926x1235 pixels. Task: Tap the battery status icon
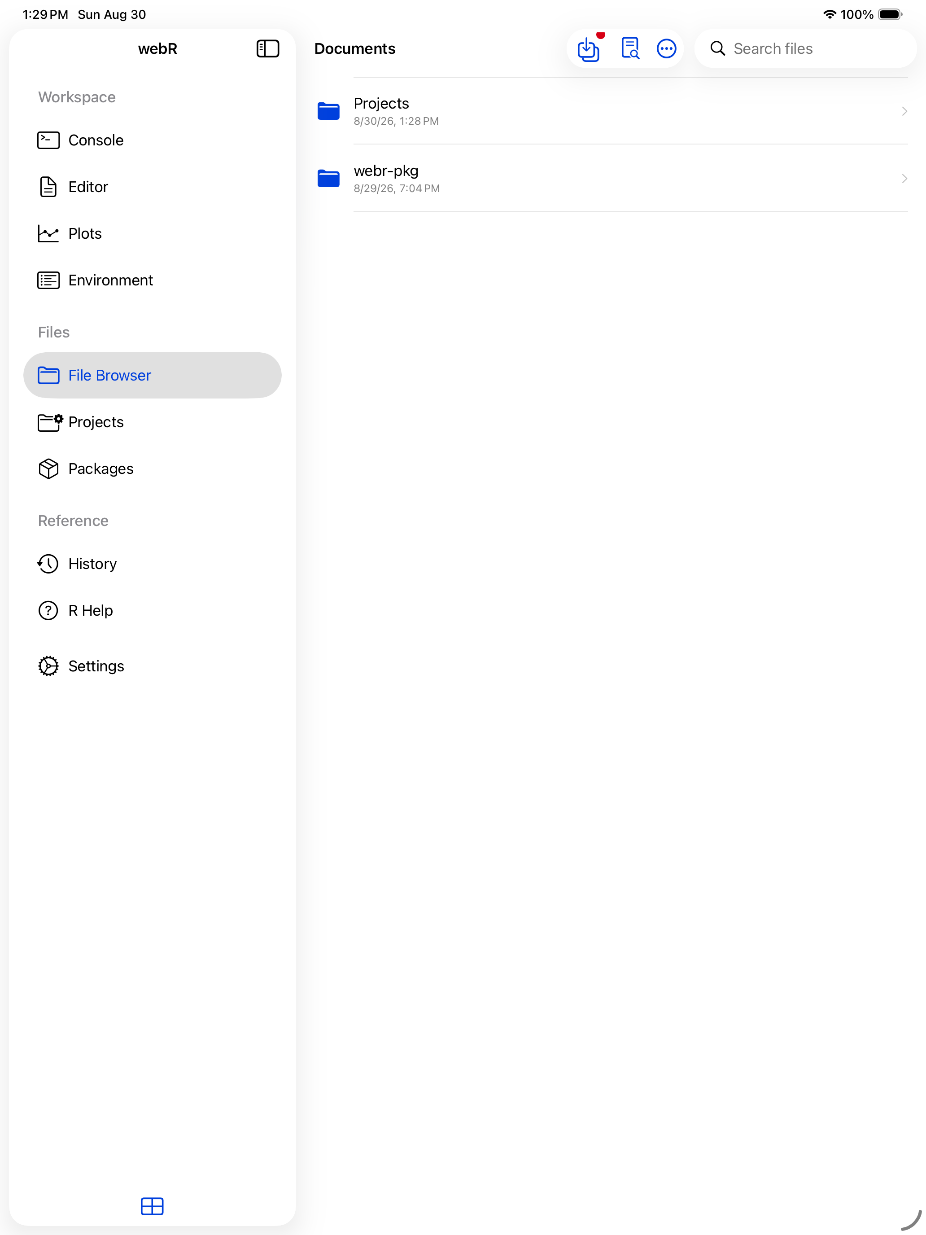[890, 14]
